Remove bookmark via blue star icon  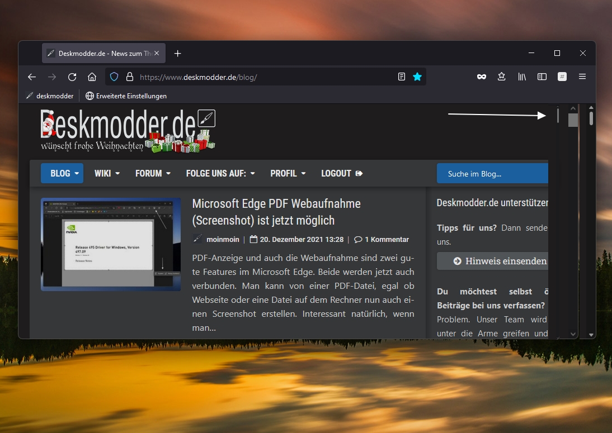pyautogui.click(x=417, y=77)
